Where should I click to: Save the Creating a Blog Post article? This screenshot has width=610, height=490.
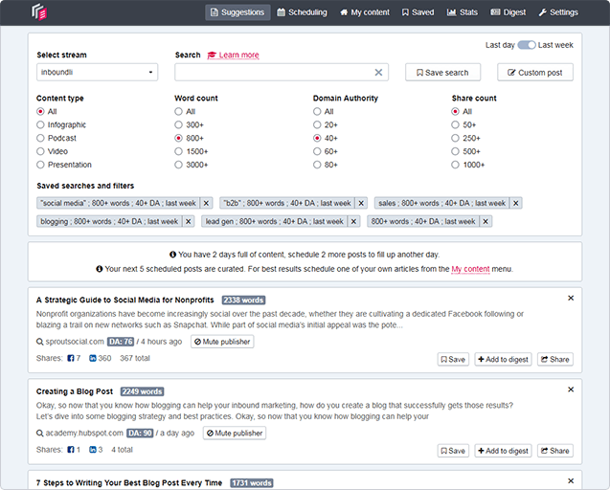click(x=453, y=451)
